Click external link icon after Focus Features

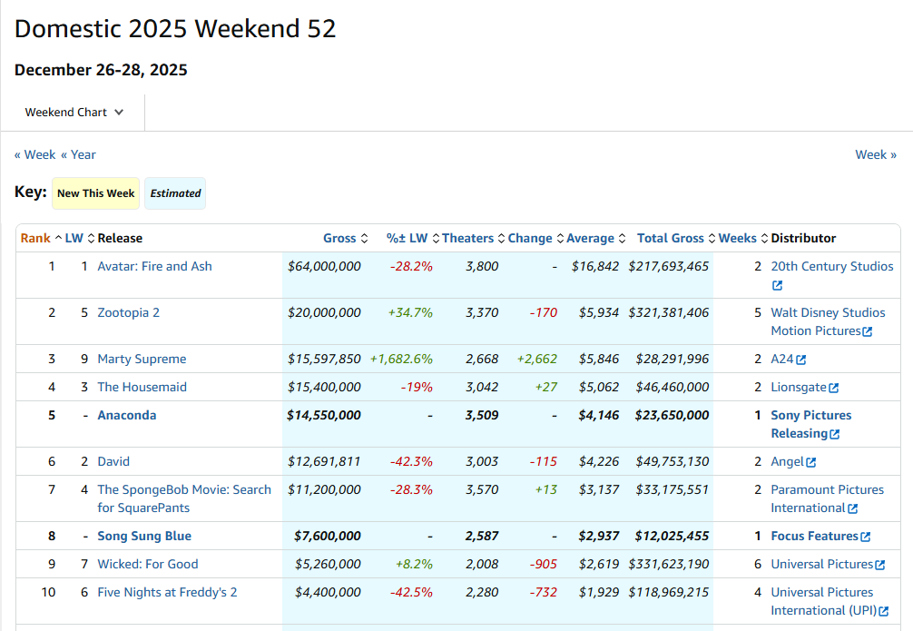click(x=865, y=537)
